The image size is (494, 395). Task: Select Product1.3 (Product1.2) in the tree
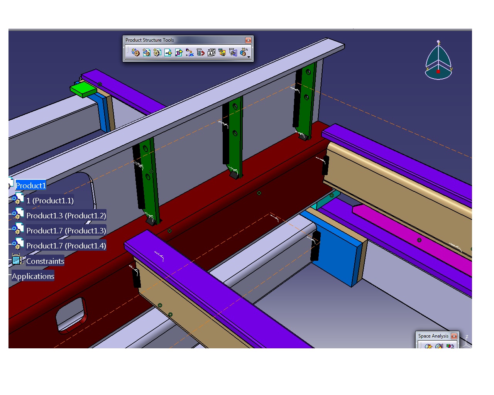click(x=66, y=216)
